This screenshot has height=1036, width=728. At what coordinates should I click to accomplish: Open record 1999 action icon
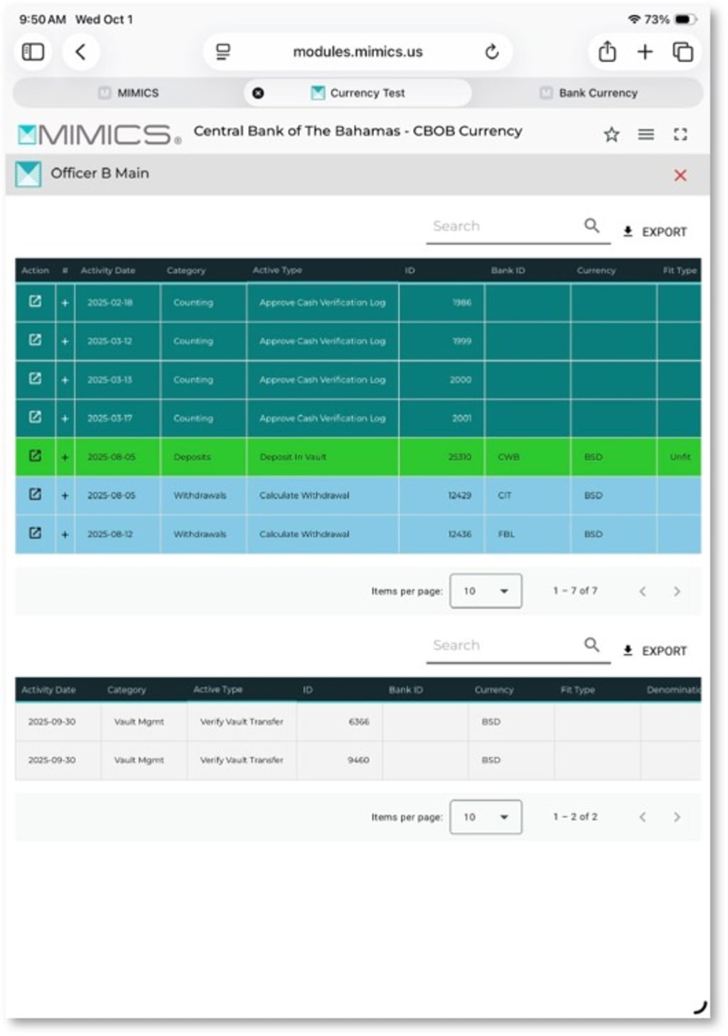tap(35, 340)
